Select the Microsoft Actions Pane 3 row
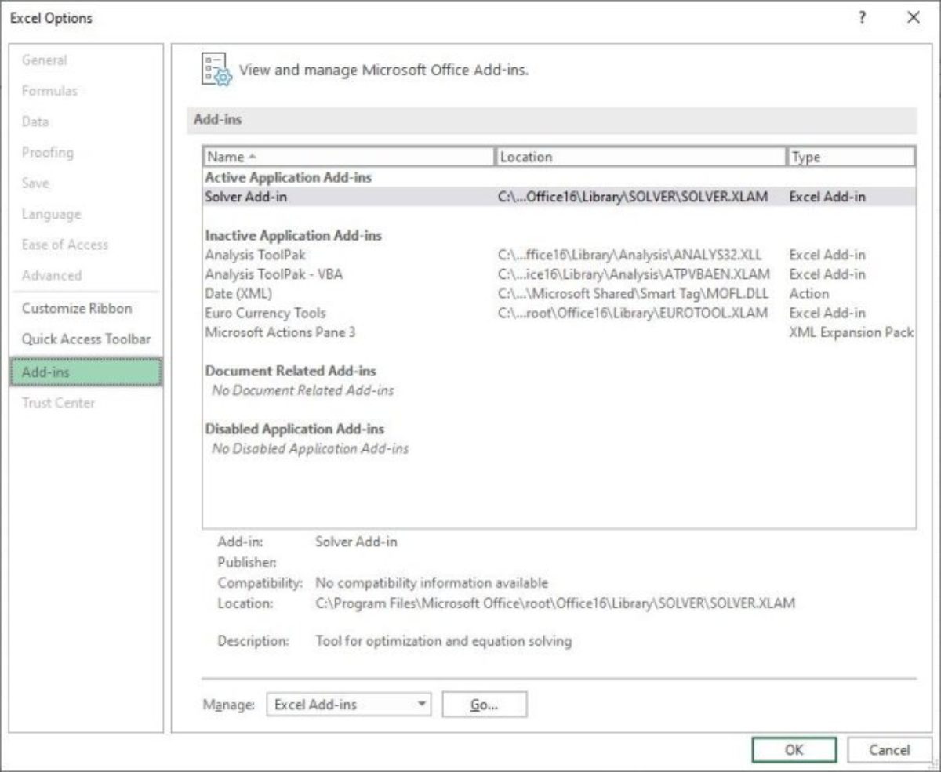The height and width of the screenshot is (772, 941). click(x=559, y=332)
